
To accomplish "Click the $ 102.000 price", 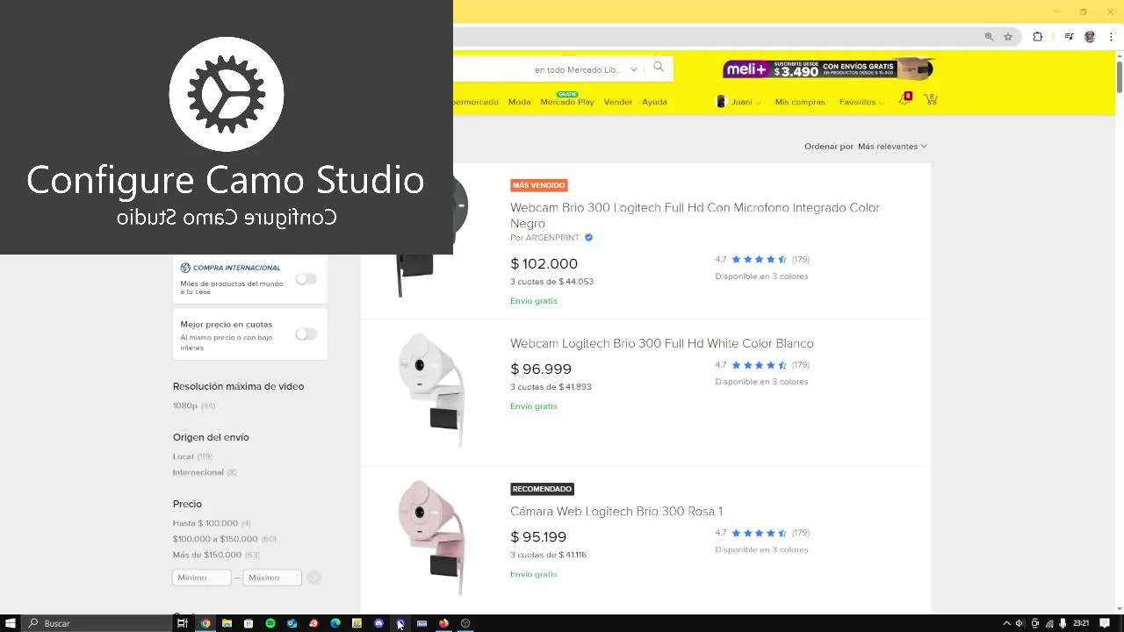I will tap(544, 263).
